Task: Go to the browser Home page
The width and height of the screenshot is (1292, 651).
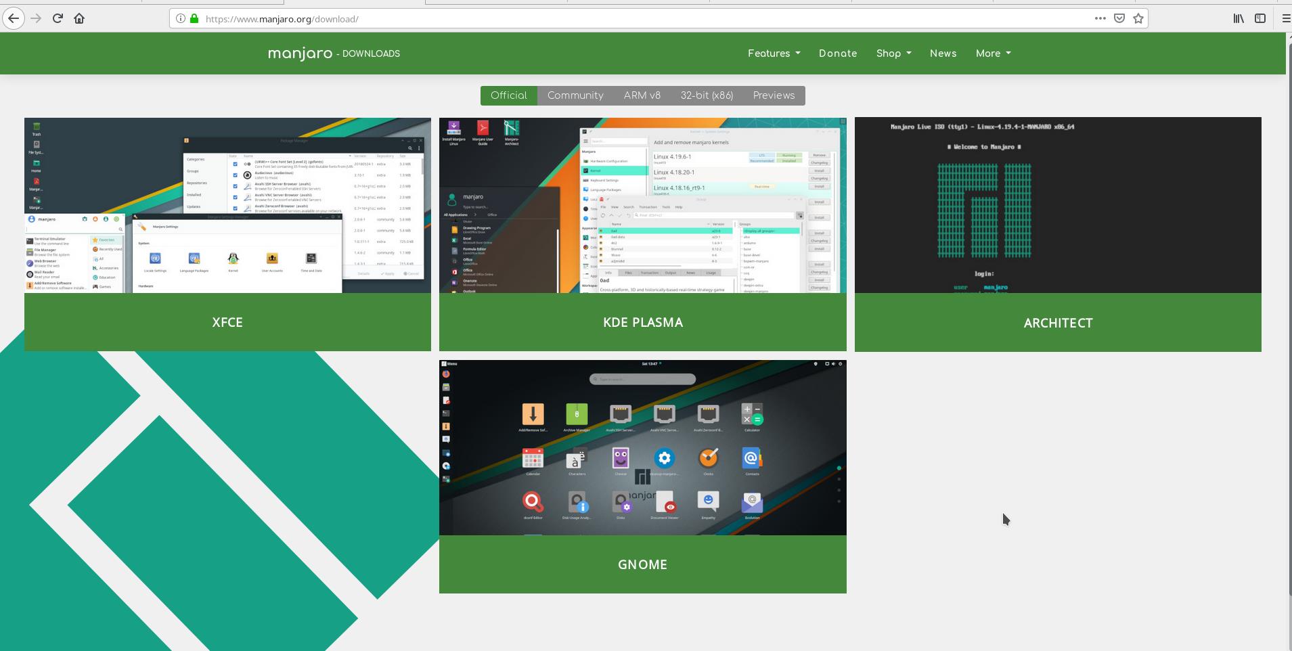Action: coord(79,18)
